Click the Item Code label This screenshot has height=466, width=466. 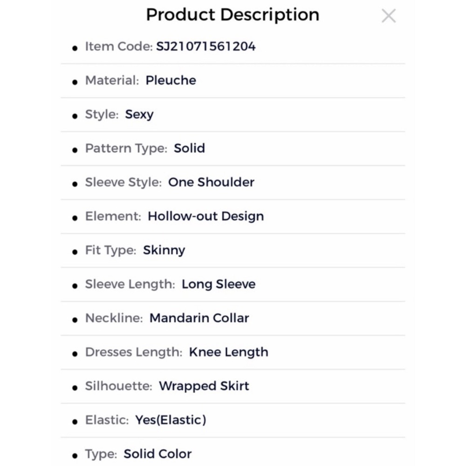pos(119,46)
